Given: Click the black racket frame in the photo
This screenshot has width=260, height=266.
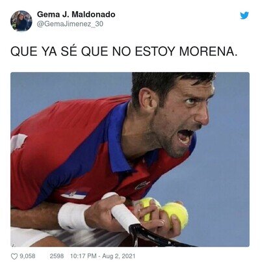Looking at the screenshot, I should coord(156,236).
